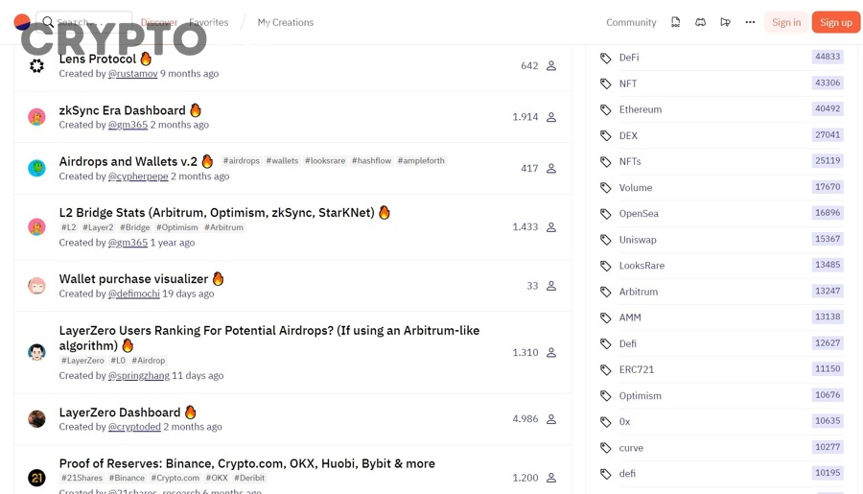Visit the @rustamov creator profile
This screenshot has height=494, width=863.
(x=132, y=74)
